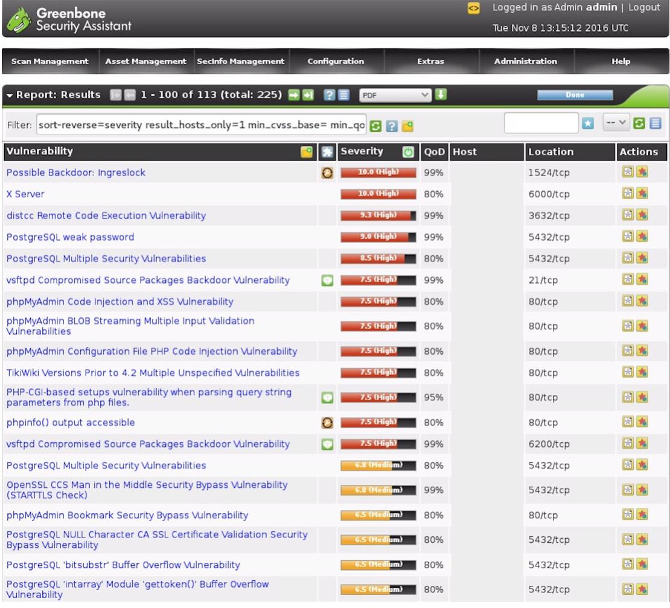This screenshot has height=608, width=670.
Task: Add override for X Server result
Action: [642, 194]
